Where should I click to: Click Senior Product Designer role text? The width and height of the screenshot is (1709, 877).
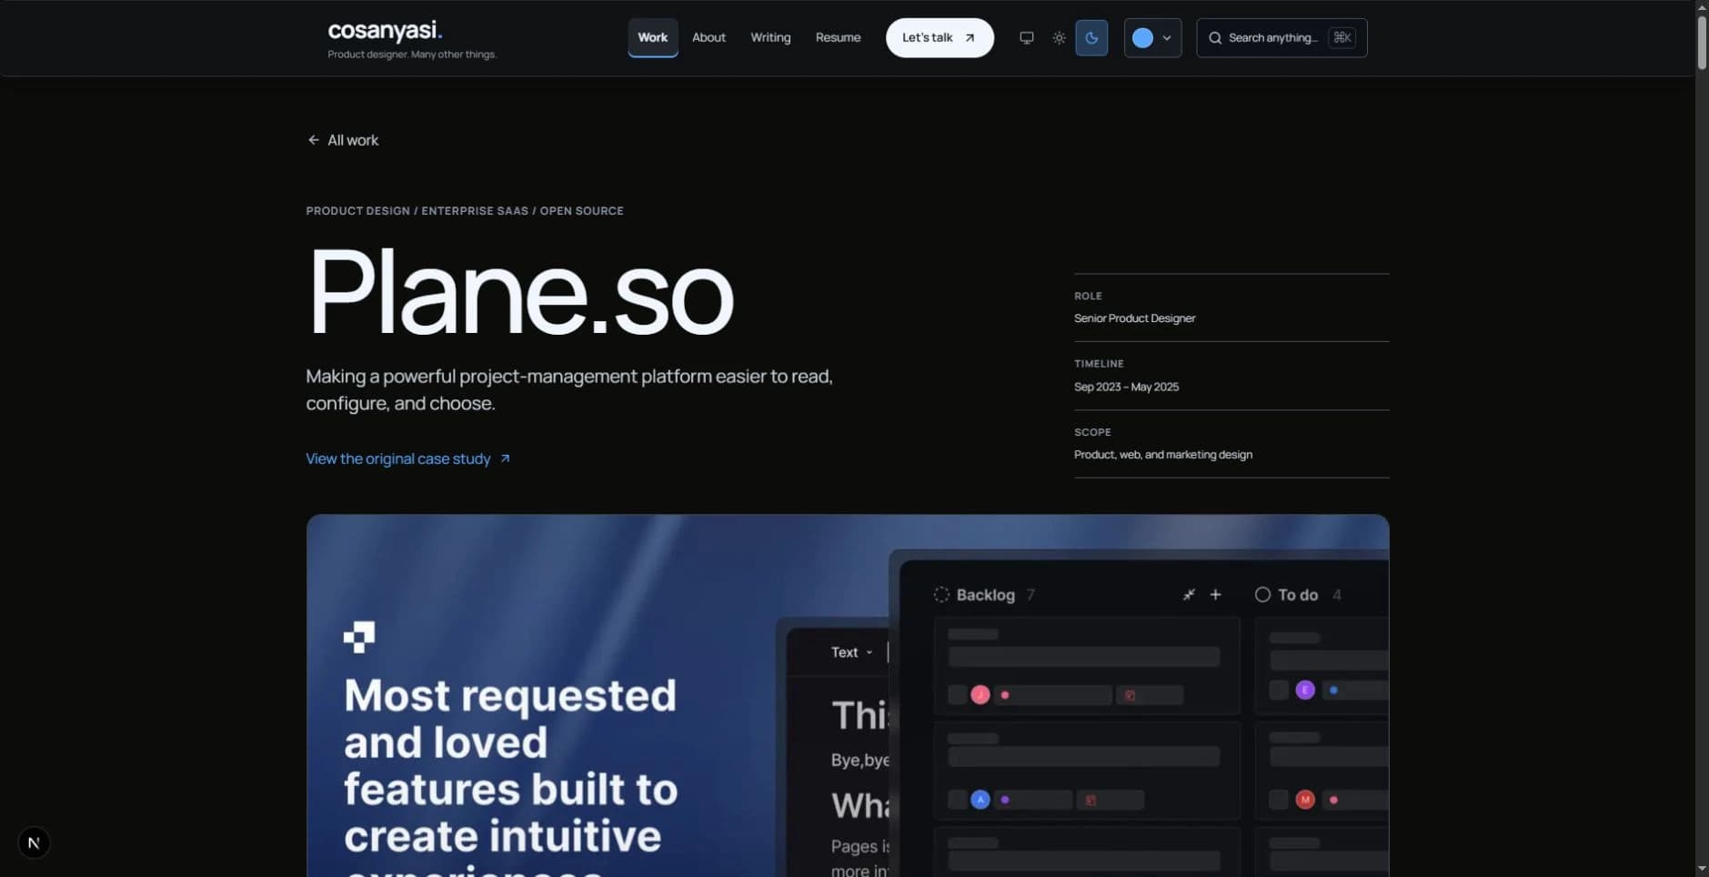1134,318
